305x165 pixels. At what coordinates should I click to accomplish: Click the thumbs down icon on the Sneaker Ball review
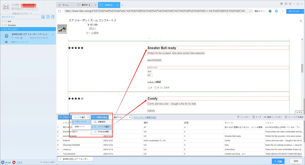click(x=156, y=88)
